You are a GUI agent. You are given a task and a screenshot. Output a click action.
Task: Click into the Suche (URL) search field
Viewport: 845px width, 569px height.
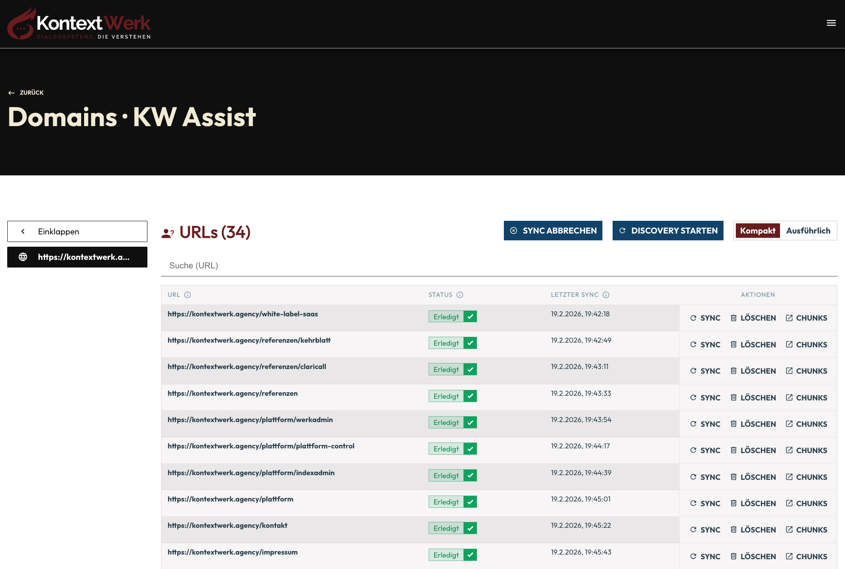(297, 265)
